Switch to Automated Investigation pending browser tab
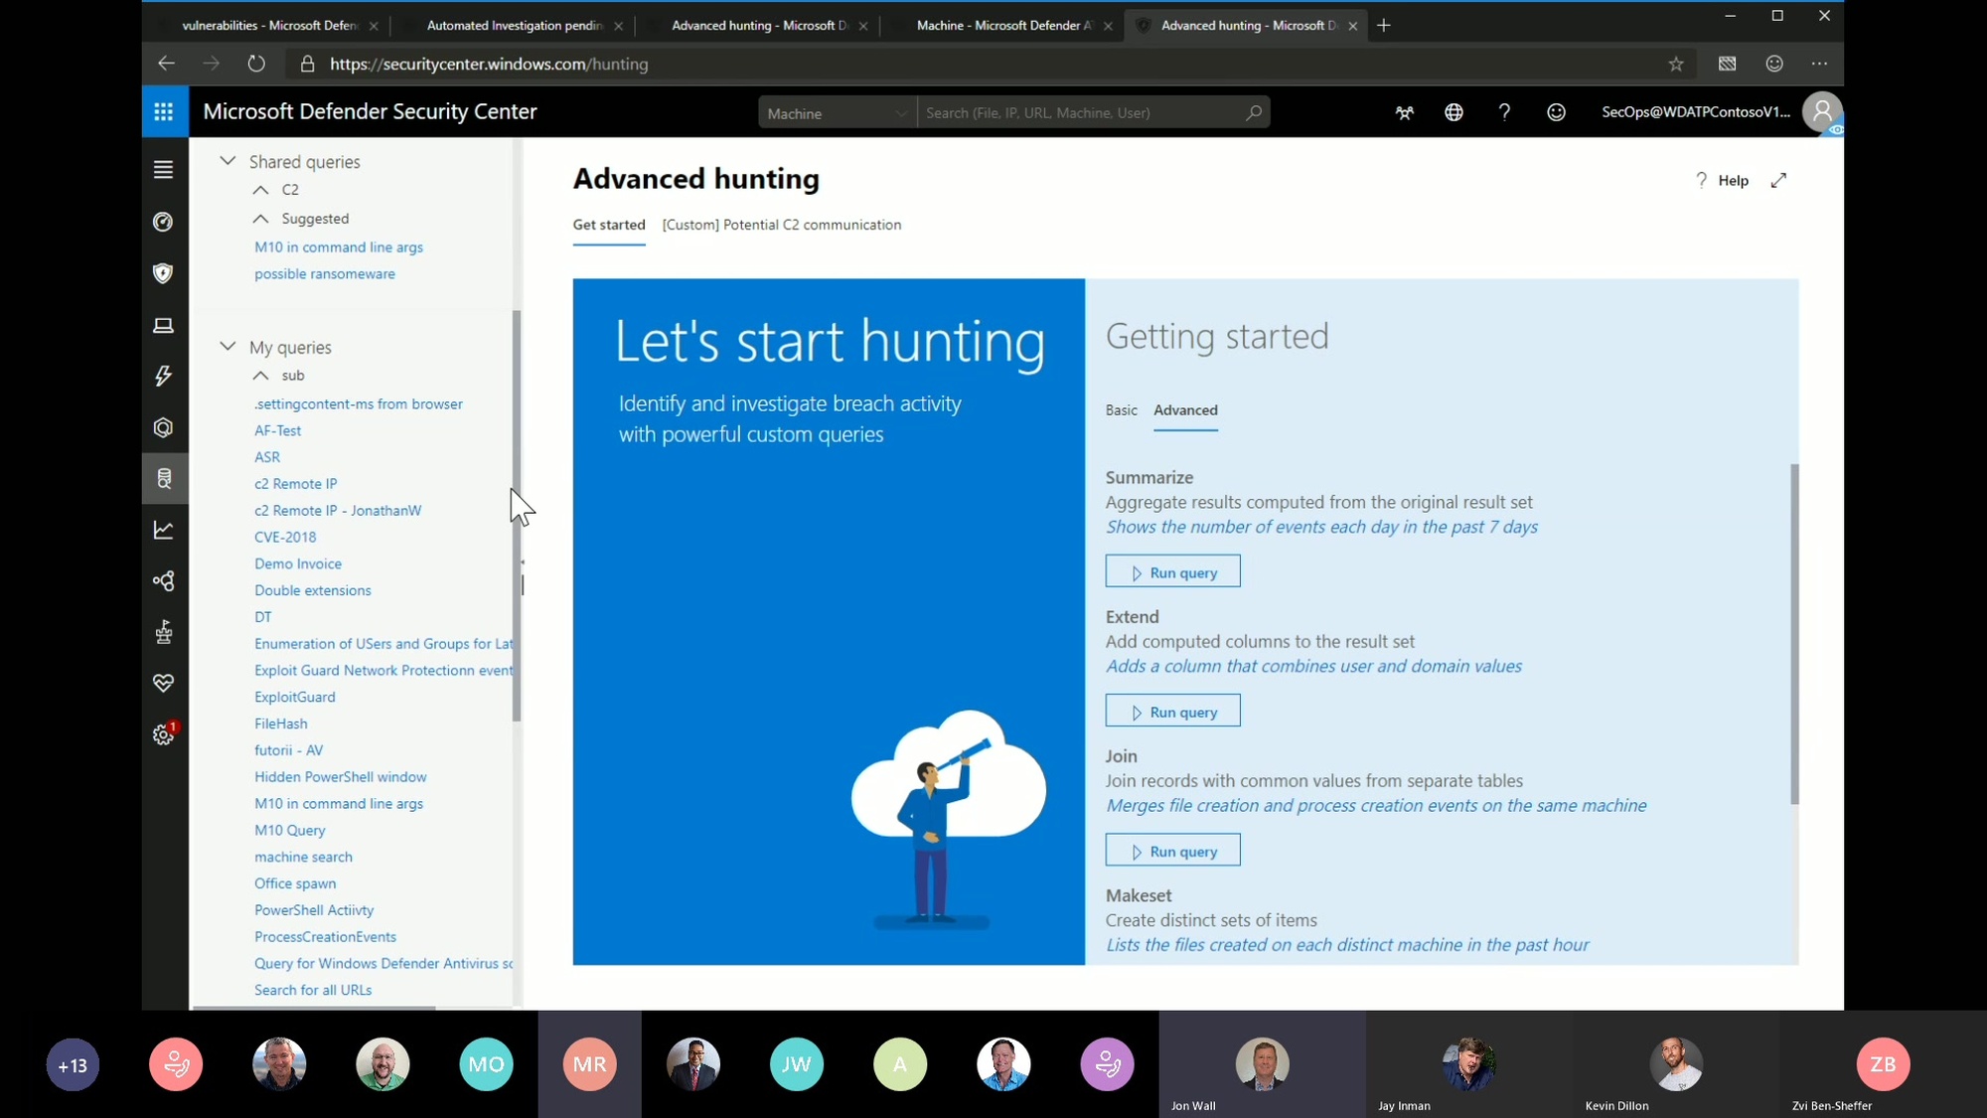 point(515,26)
